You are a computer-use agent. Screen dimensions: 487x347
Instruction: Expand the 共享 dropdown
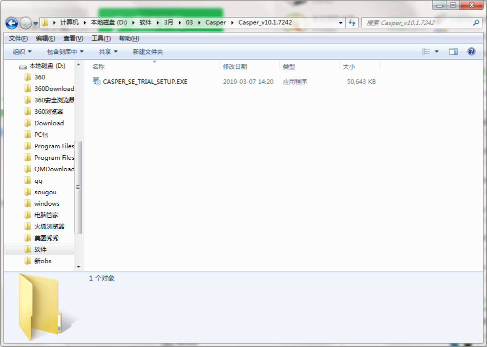tap(108, 52)
